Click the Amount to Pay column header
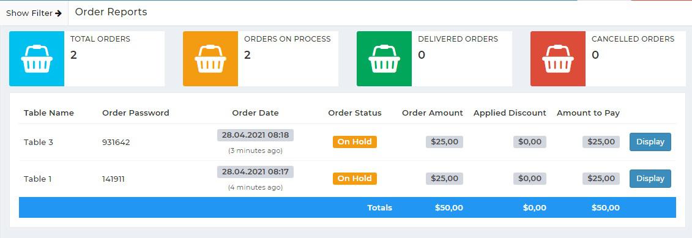The width and height of the screenshot is (692, 238). tap(588, 113)
